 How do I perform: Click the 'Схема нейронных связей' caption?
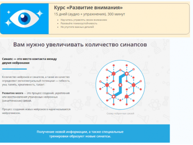pos(120,113)
